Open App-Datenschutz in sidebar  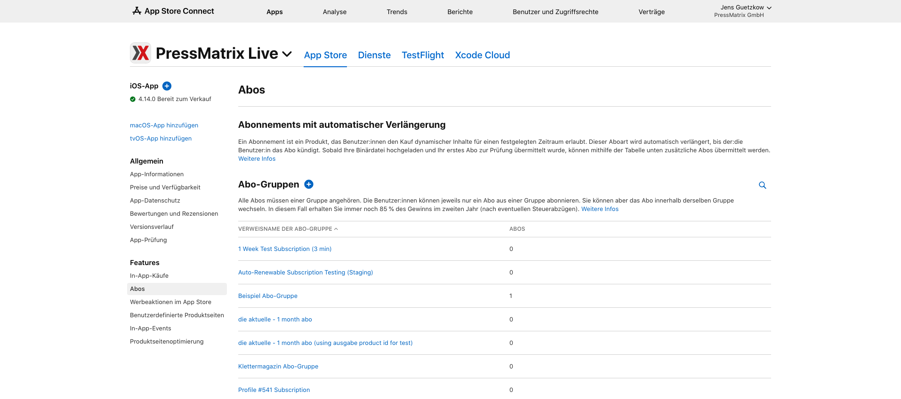coord(155,201)
